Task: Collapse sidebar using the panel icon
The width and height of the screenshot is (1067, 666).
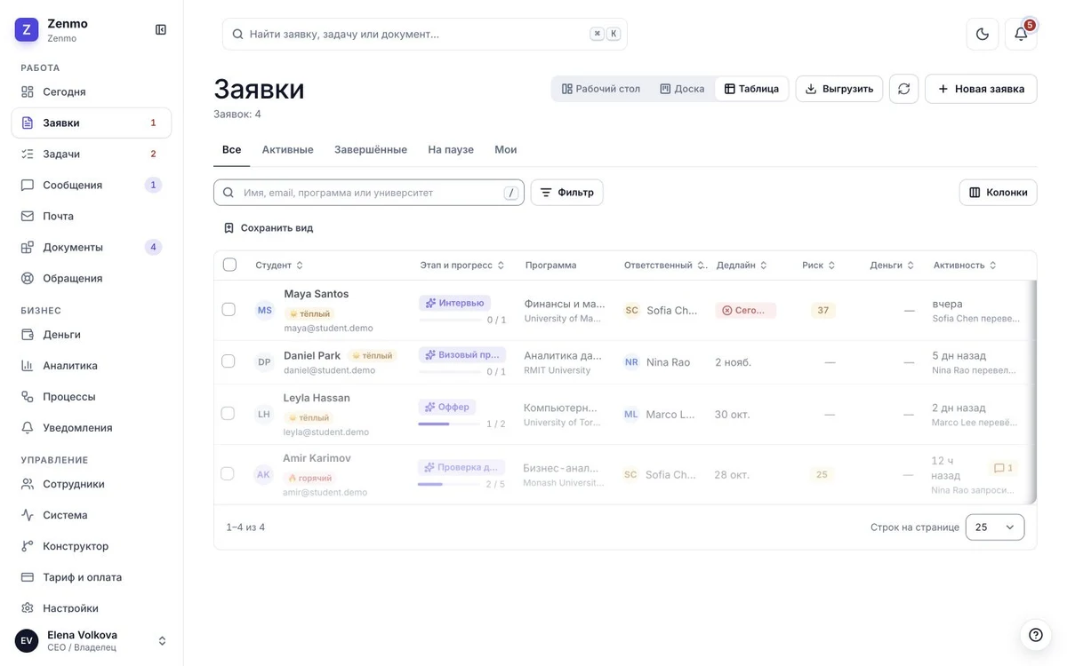Action: click(161, 29)
